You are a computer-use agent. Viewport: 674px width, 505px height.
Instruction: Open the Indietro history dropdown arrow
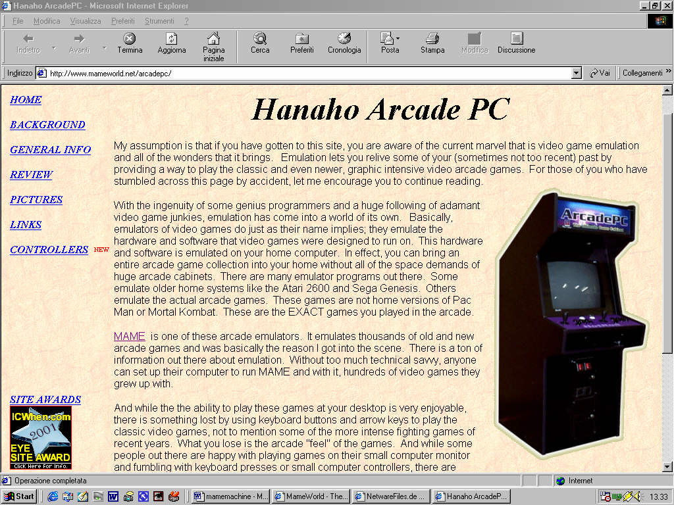coord(54,48)
